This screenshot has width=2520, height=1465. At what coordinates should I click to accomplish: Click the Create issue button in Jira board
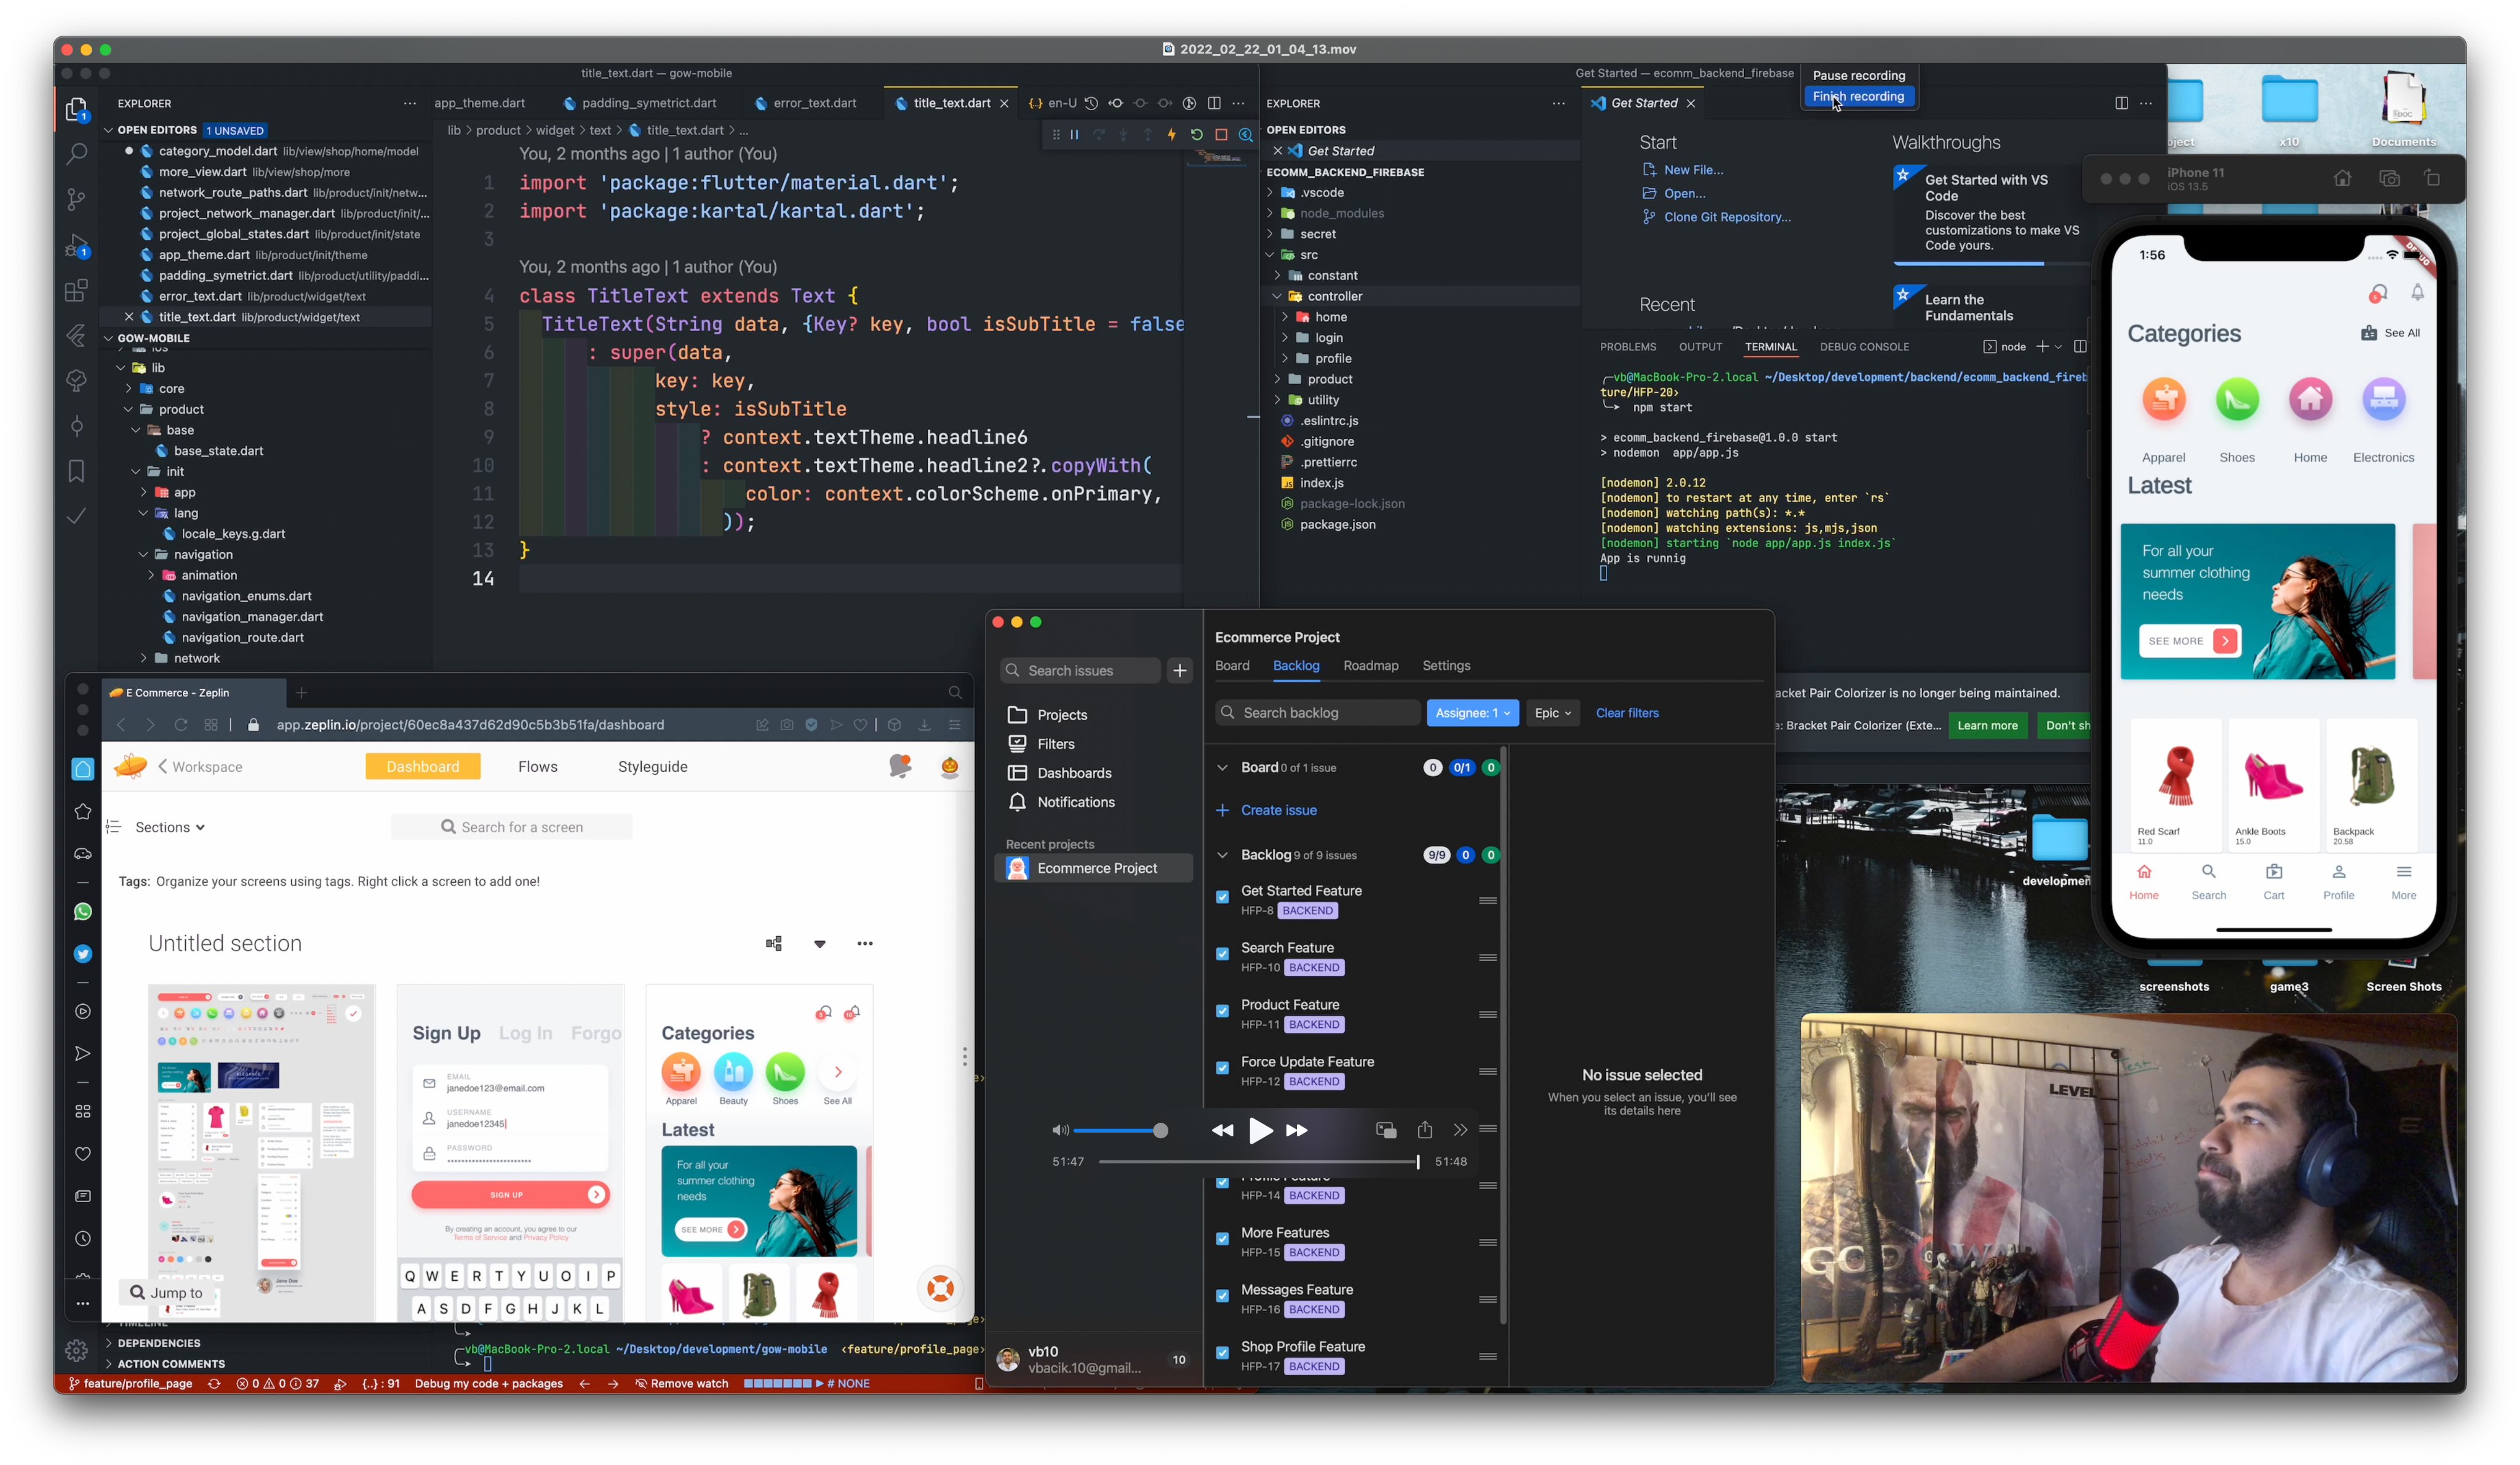pos(1277,809)
